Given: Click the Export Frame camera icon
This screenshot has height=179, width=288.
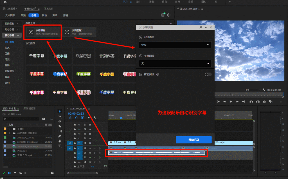Looking at the screenshot, I should [264, 102].
